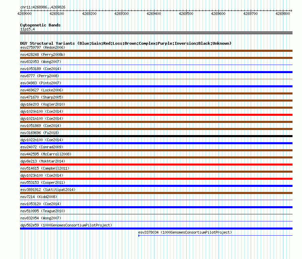Click the chr11:4268986..4269826 region label

43,7
